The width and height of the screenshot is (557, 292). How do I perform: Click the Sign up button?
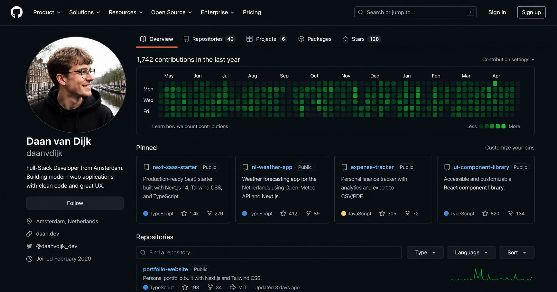531,12
